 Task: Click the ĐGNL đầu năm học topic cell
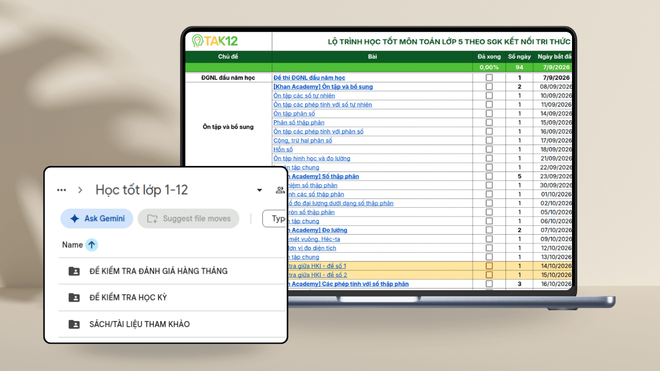click(x=228, y=78)
